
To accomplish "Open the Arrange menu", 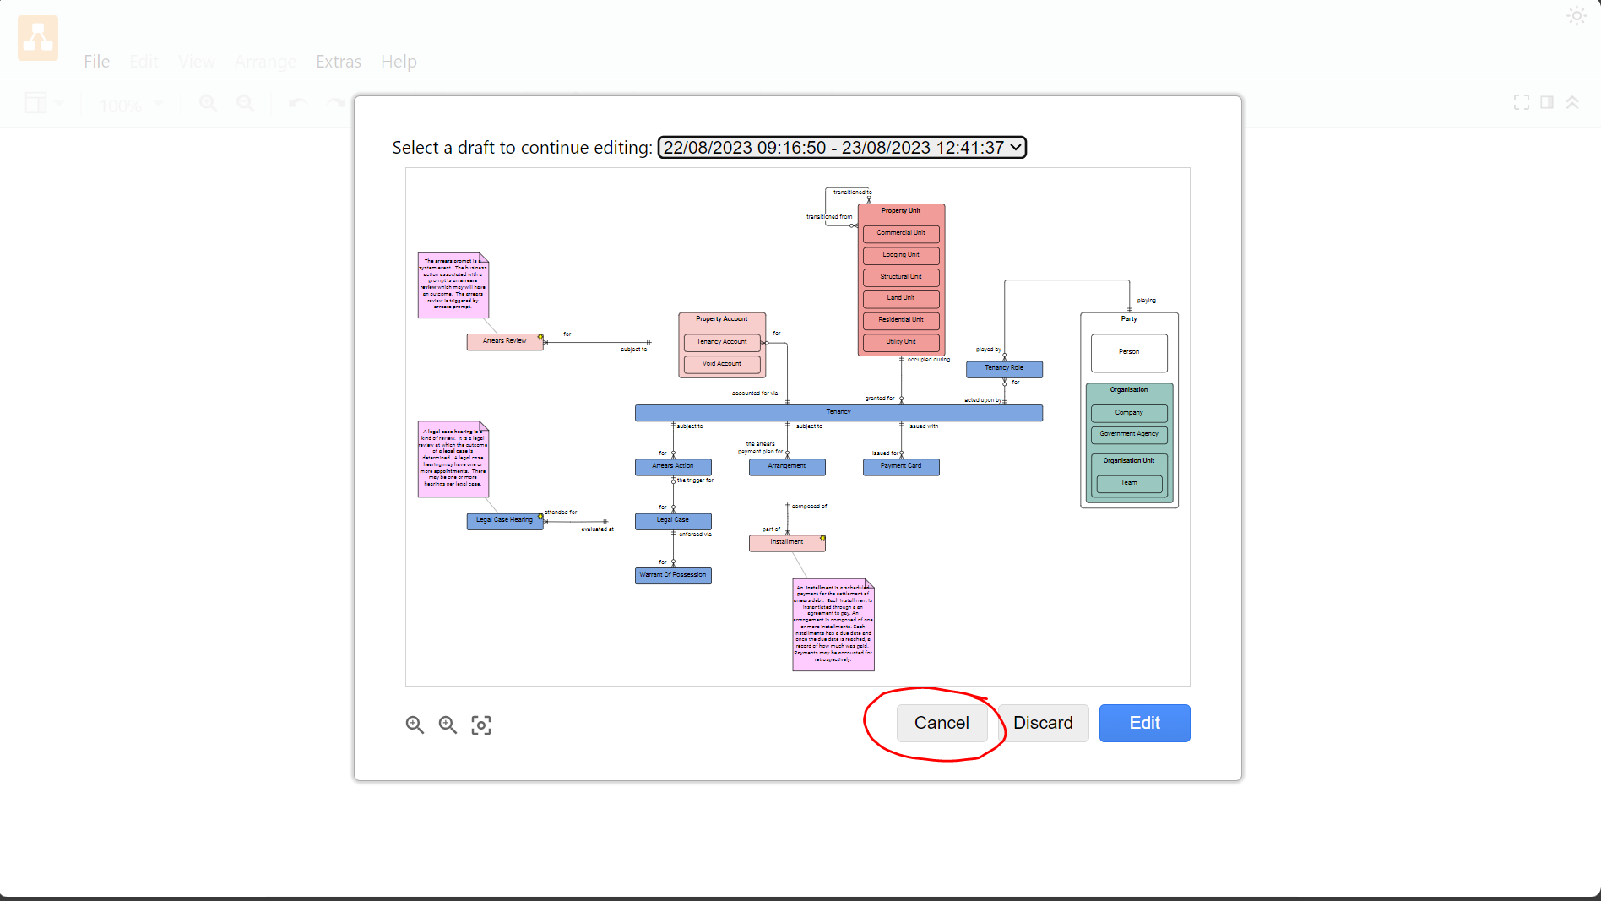I will point(265,62).
